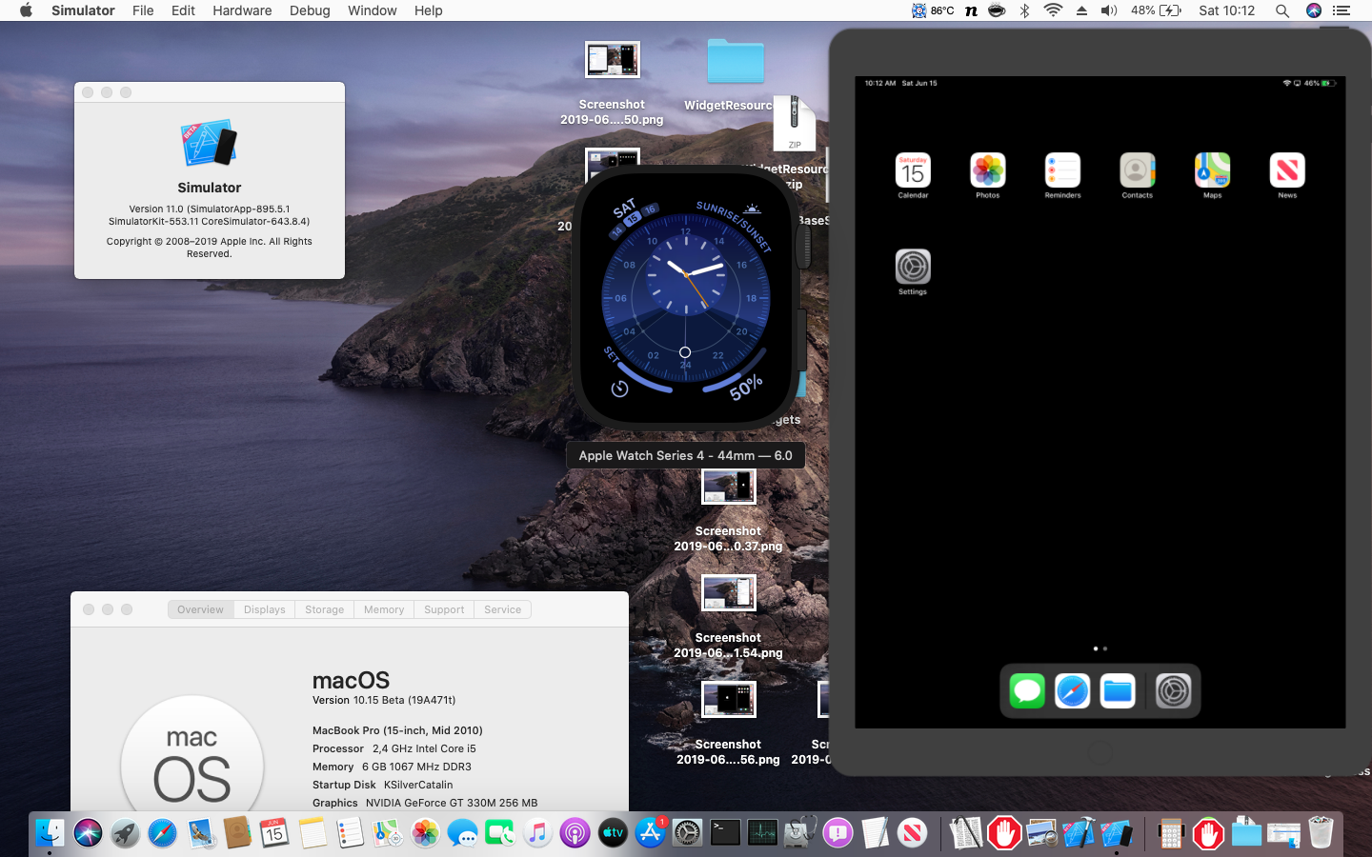Switch to Service tab in About This Mac
Screen dimensions: 1372x857
click(502, 609)
